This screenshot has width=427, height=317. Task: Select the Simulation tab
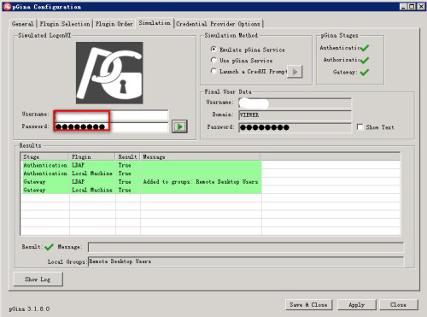tap(155, 23)
